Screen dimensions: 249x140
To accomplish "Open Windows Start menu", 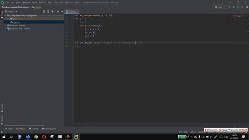I will (4, 136).
